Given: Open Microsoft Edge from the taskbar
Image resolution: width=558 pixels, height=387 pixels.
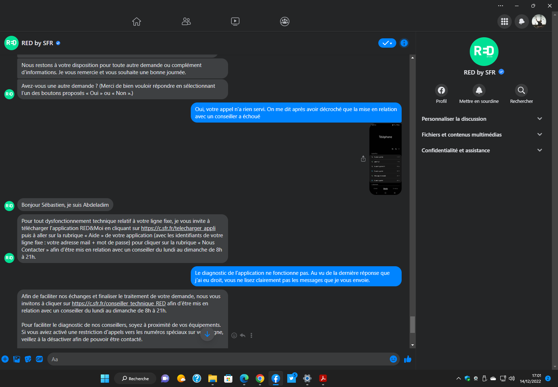Looking at the screenshot, I should point(244,378).
